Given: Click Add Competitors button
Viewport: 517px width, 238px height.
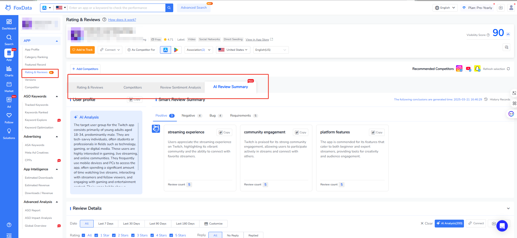Looking at the screenshot, I should [85, 69].
